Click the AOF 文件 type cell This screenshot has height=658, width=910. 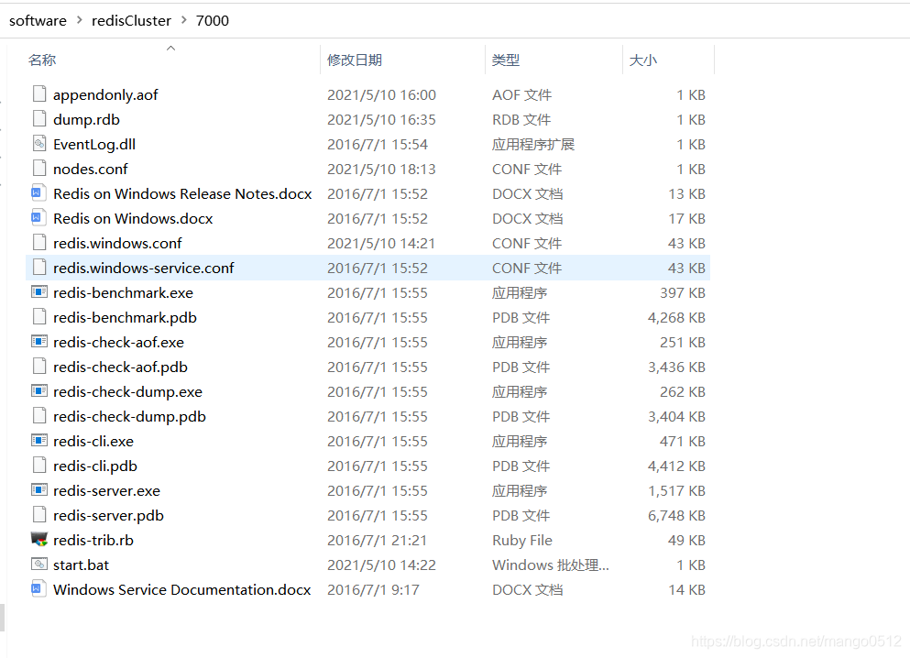click(x=521, y=94)
